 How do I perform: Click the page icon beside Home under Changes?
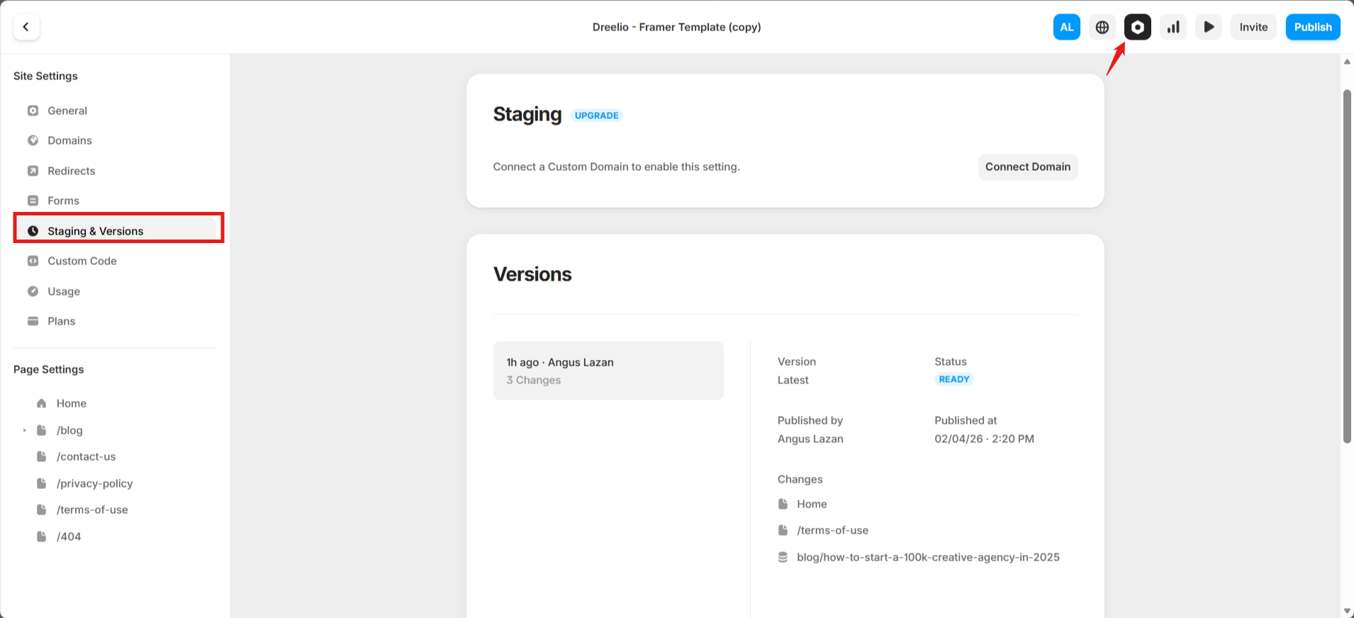(x=783, y=504)
